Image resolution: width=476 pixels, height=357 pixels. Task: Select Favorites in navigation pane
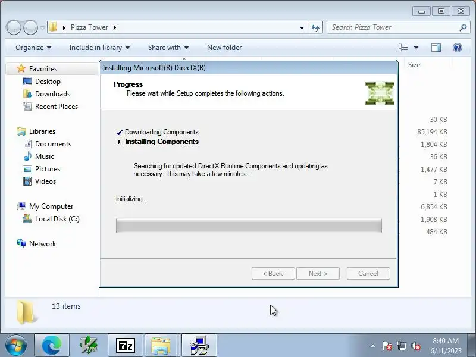(x=43, y=69)
